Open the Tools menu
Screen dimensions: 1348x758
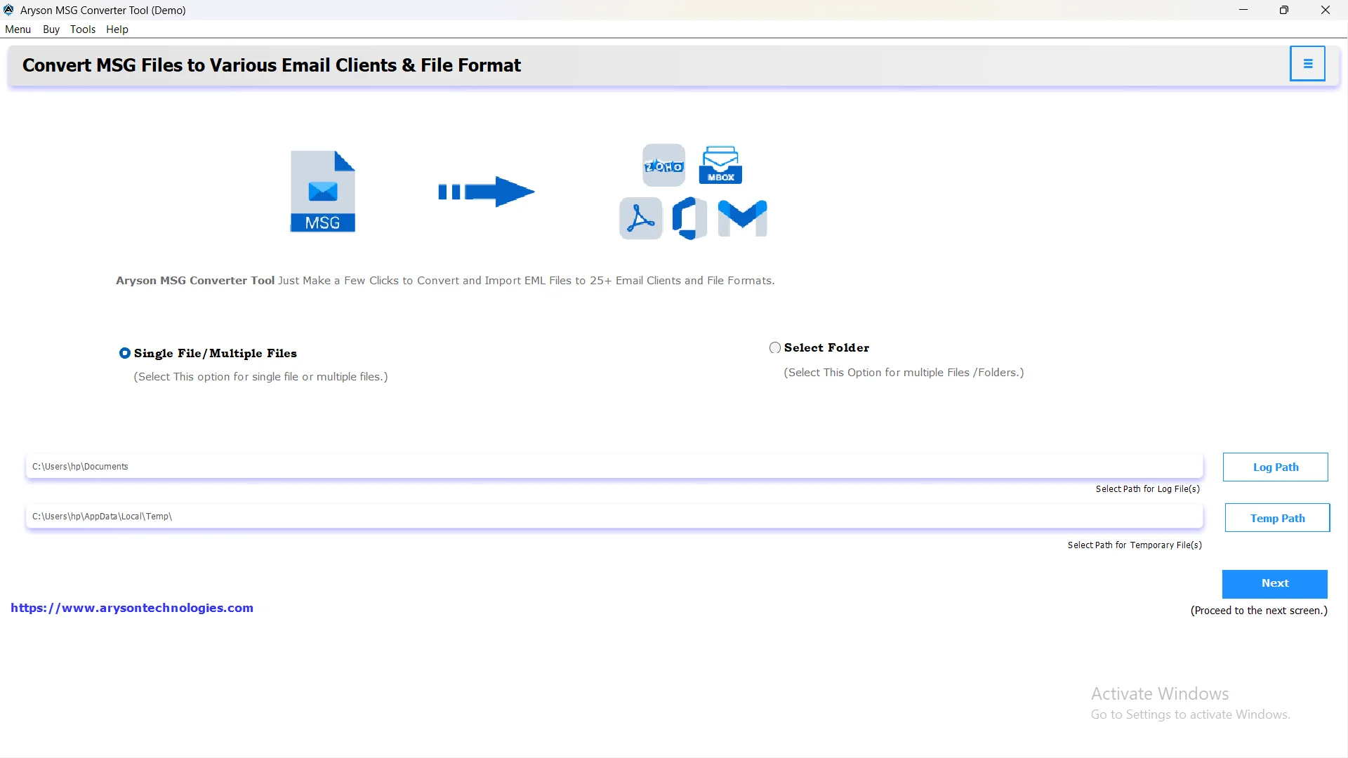(x=83, y=29)
